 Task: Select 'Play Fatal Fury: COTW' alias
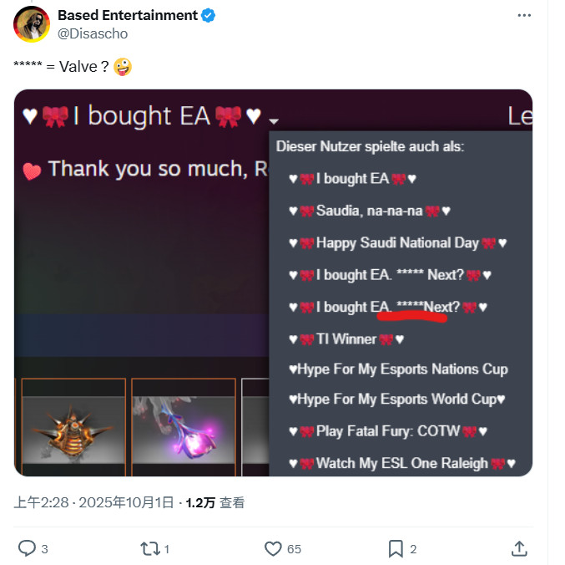[x=388, y=432]
